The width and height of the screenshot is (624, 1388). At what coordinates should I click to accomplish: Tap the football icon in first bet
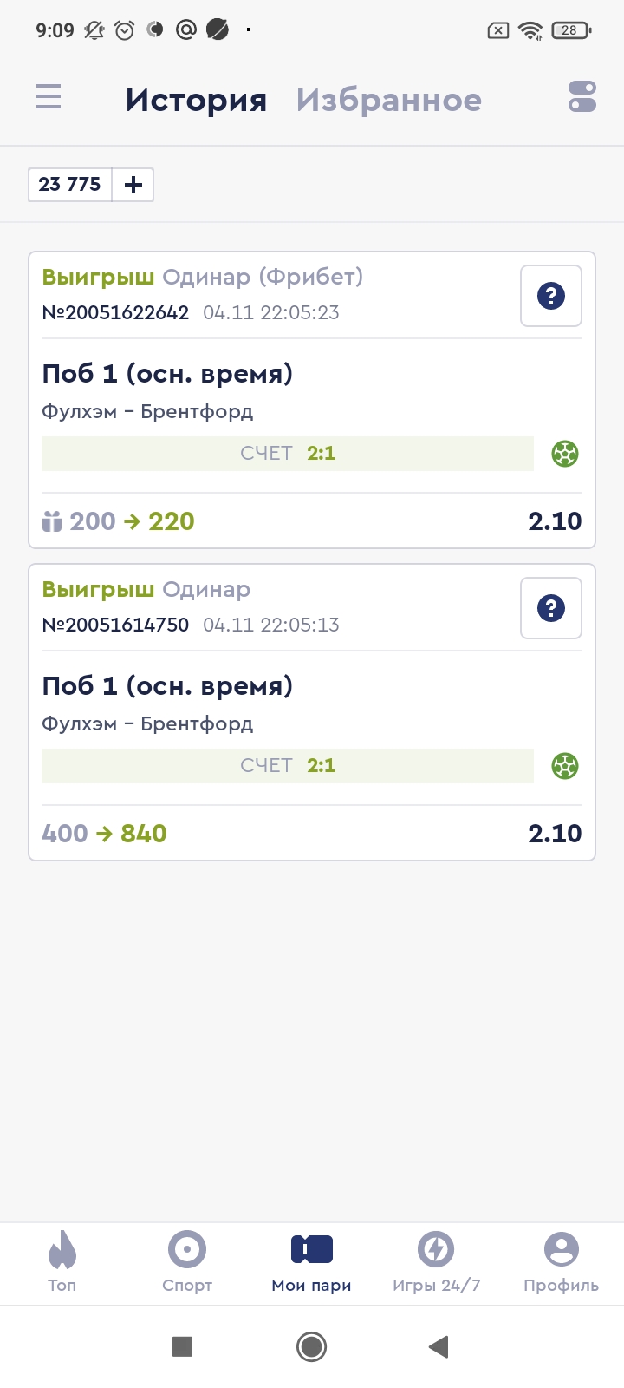tap(565, 454)
